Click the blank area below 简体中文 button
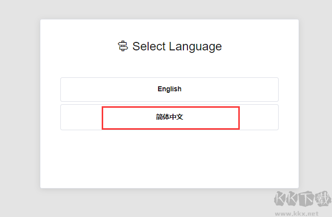The width and height of the screenshot is (332, 217). point(169,157)
